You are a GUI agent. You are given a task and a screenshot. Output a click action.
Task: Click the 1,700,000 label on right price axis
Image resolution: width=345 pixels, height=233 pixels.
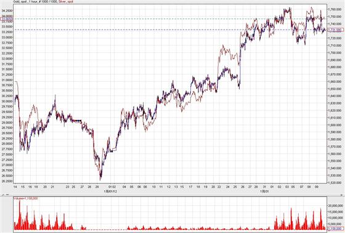[x=335, y=53]
